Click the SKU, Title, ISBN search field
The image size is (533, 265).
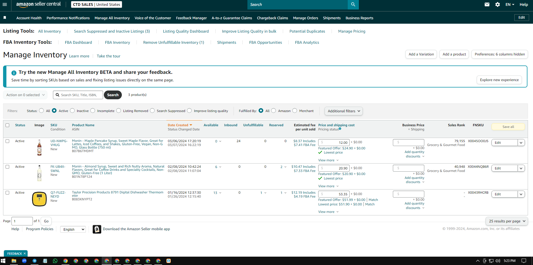tap(78, 95)
